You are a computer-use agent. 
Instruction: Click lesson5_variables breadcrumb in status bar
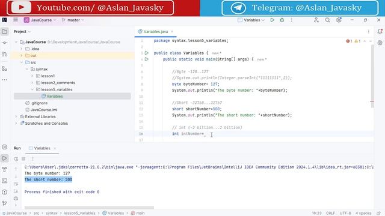click(79, 214)
